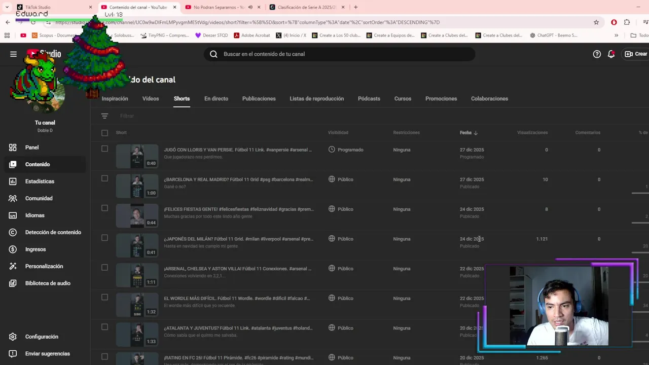Open thumbnail of EL WORDLE MÁS DIFÍCIL short

[x=137, y=305]
